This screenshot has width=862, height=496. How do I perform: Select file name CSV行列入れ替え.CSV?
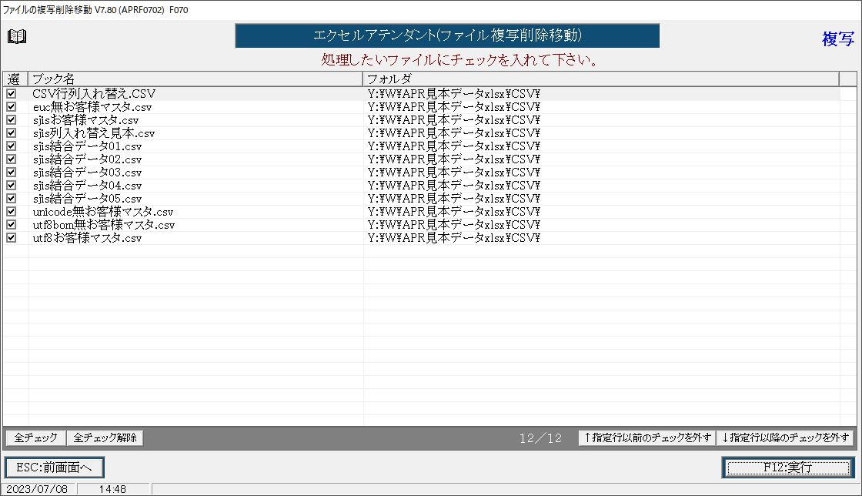click(94, 94)
